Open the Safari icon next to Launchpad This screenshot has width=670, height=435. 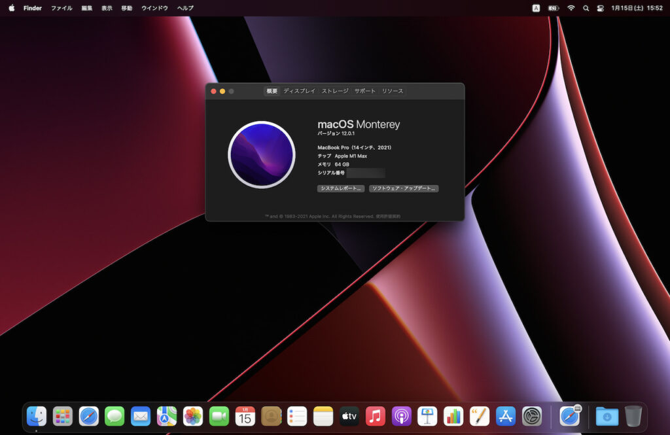[89, 416]
